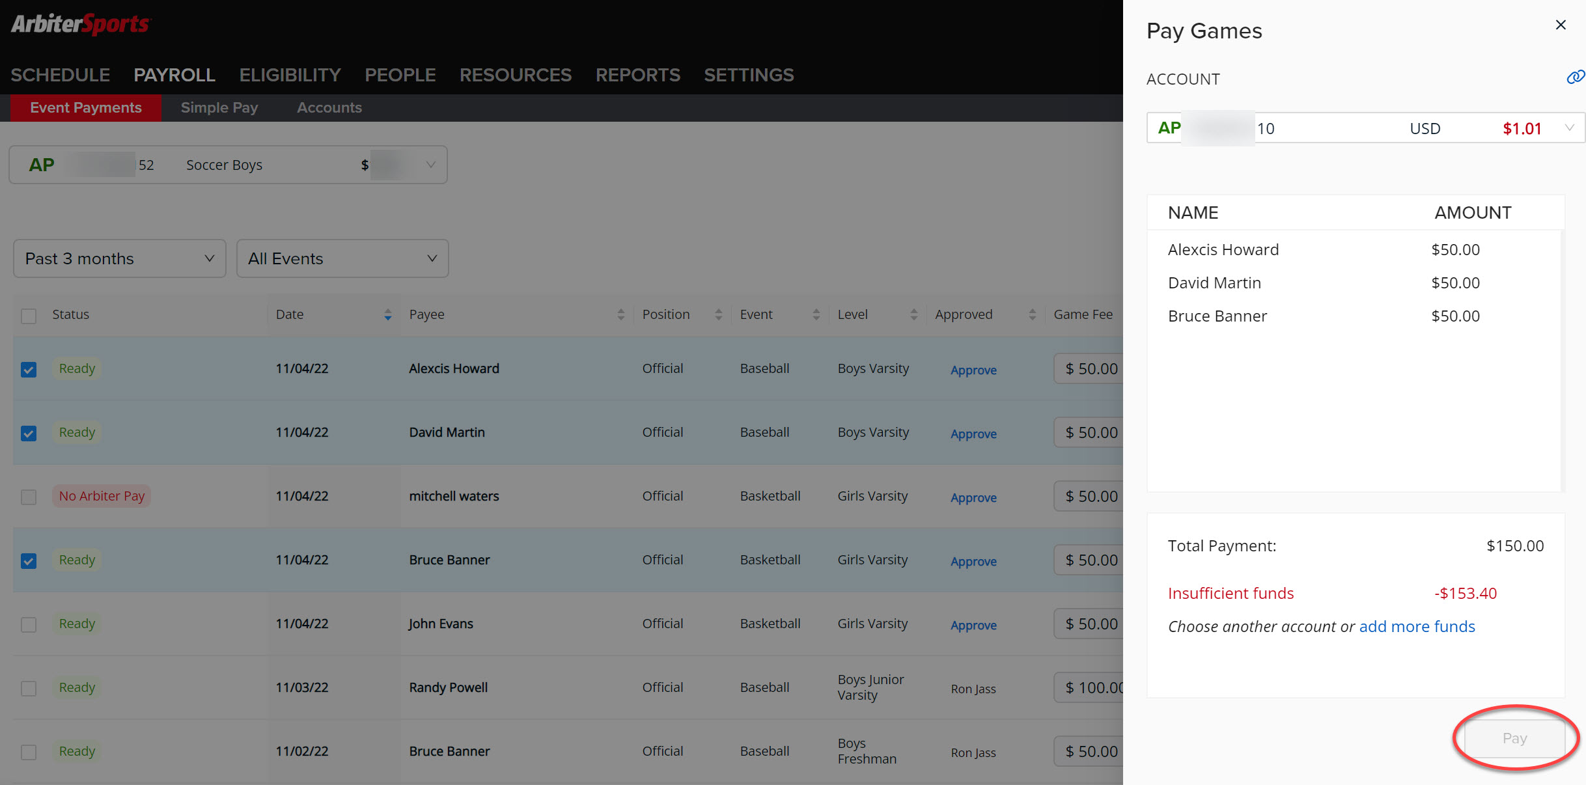
Task: Edit mitchell waters' game fee field
Action: (1089, 496)
